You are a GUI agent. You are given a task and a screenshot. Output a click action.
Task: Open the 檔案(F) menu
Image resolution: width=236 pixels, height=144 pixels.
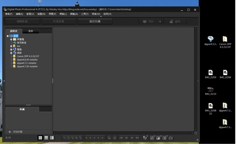click(x=9, y=14)
